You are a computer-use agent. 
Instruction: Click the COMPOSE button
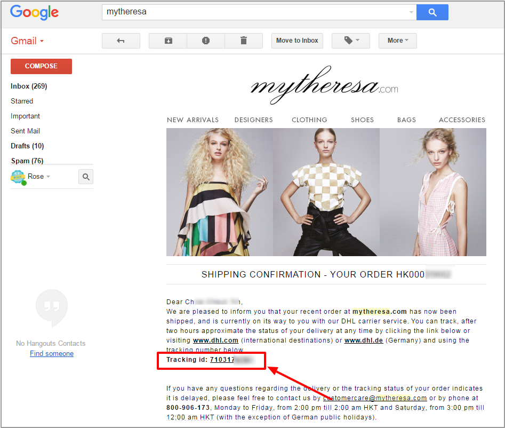point(41,66)
